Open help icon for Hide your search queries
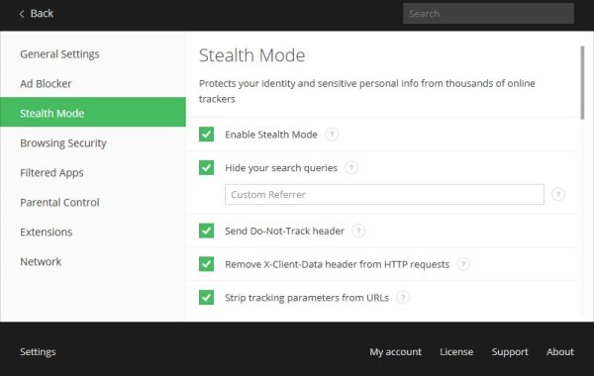This screenshot has width=594, height=376. (351, 168)
